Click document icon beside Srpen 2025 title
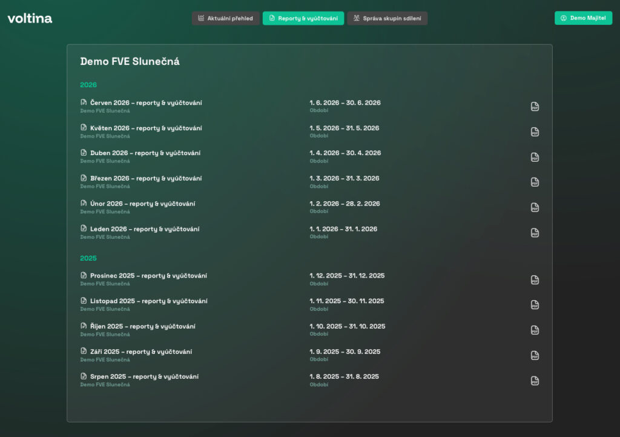The height and width of the screenshot is (437, 620). tap(84, 376)
